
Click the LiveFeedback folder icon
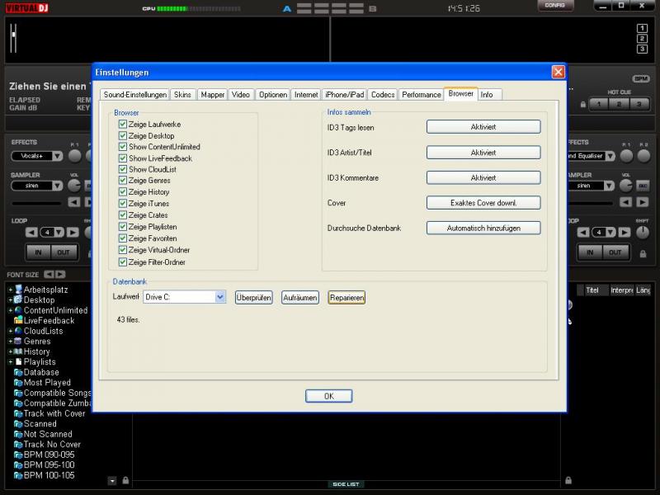coord(18,321)
